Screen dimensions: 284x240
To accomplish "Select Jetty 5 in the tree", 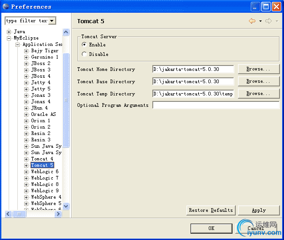I will pos(41,89).
